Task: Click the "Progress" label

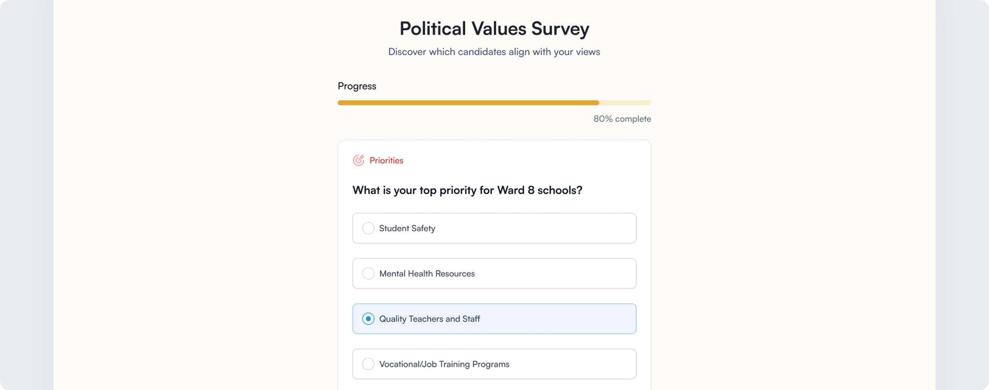Action: (357, 86)
